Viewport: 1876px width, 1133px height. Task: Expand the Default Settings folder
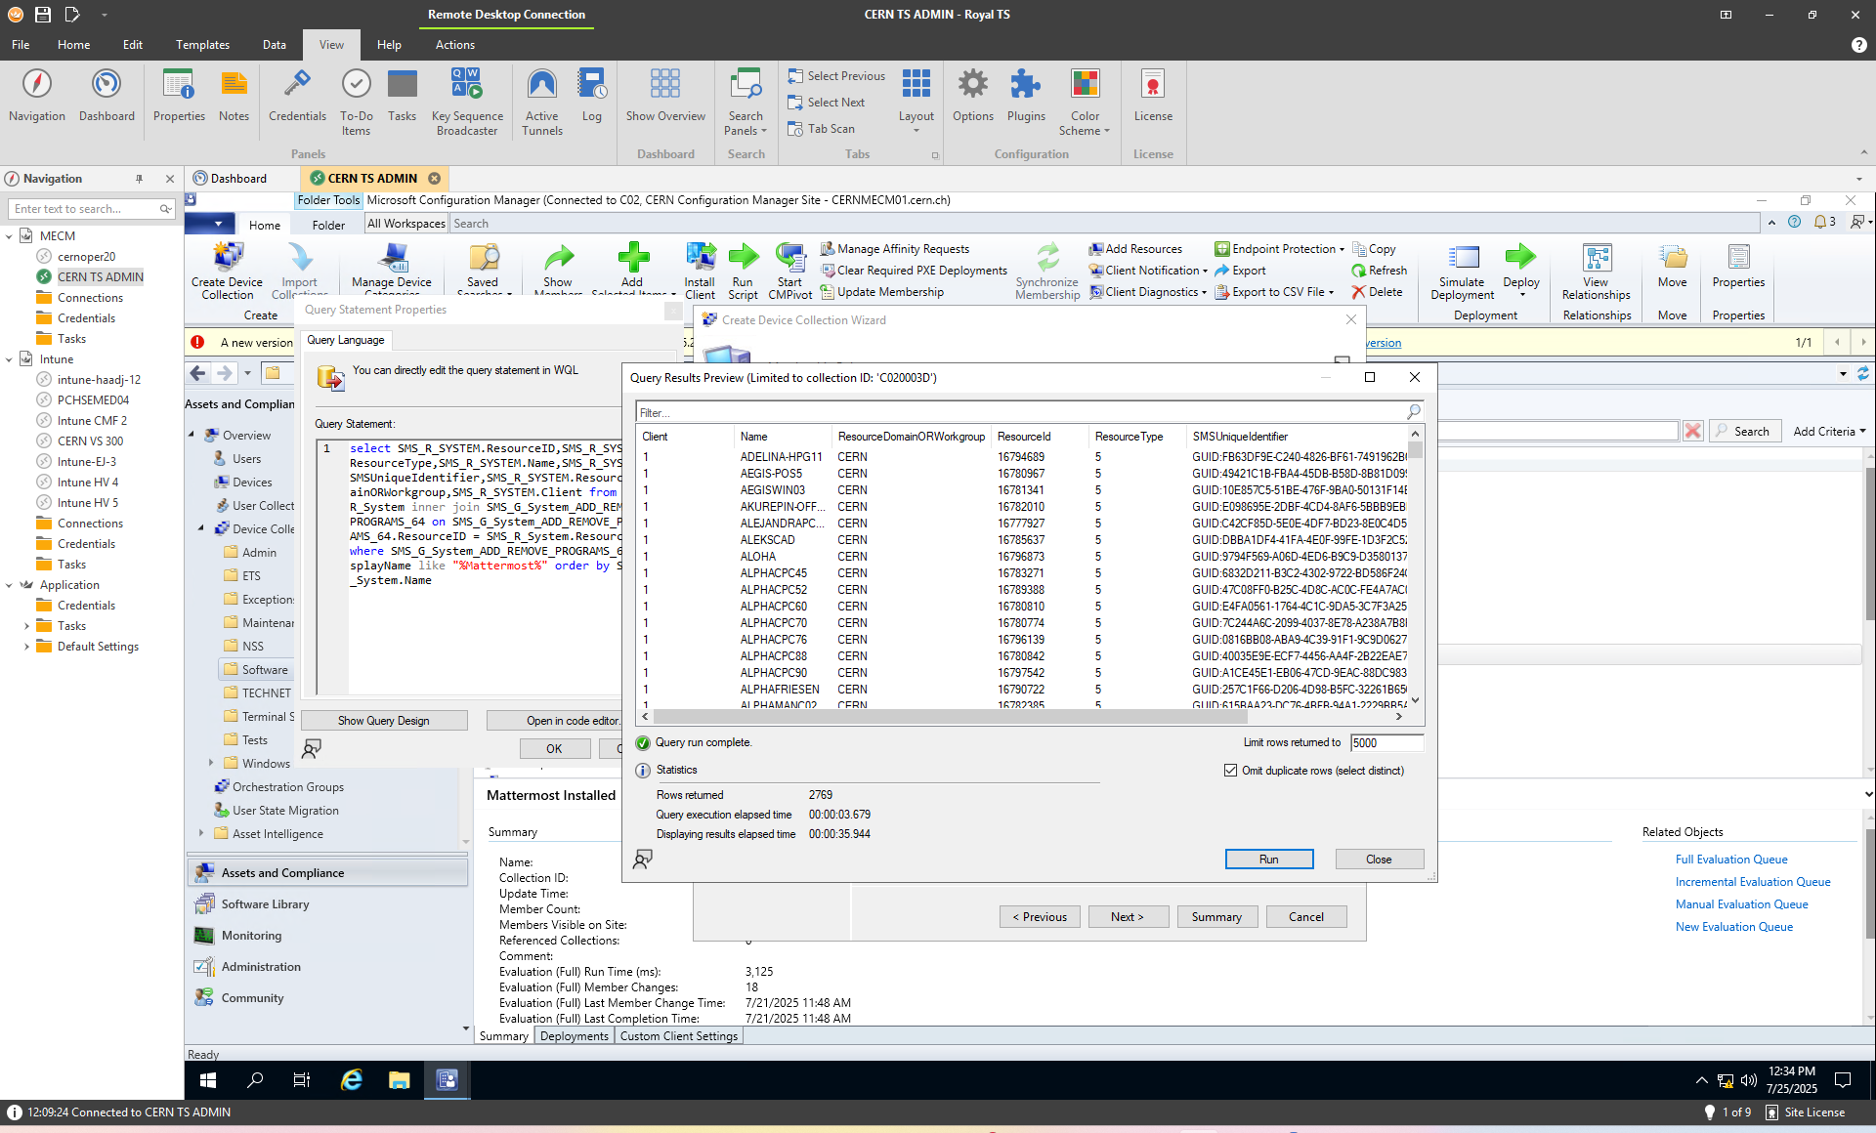(26, 647)
